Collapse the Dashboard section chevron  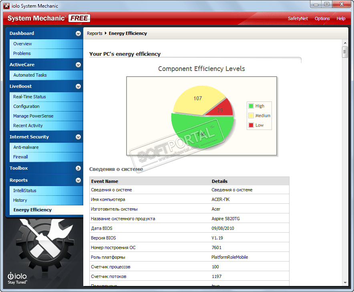[78, 33]
